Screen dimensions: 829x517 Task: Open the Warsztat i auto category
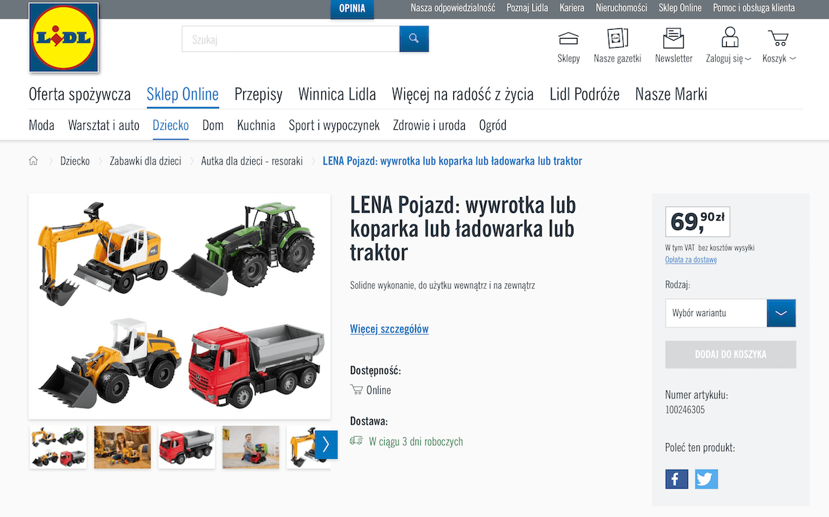[104, 125]
